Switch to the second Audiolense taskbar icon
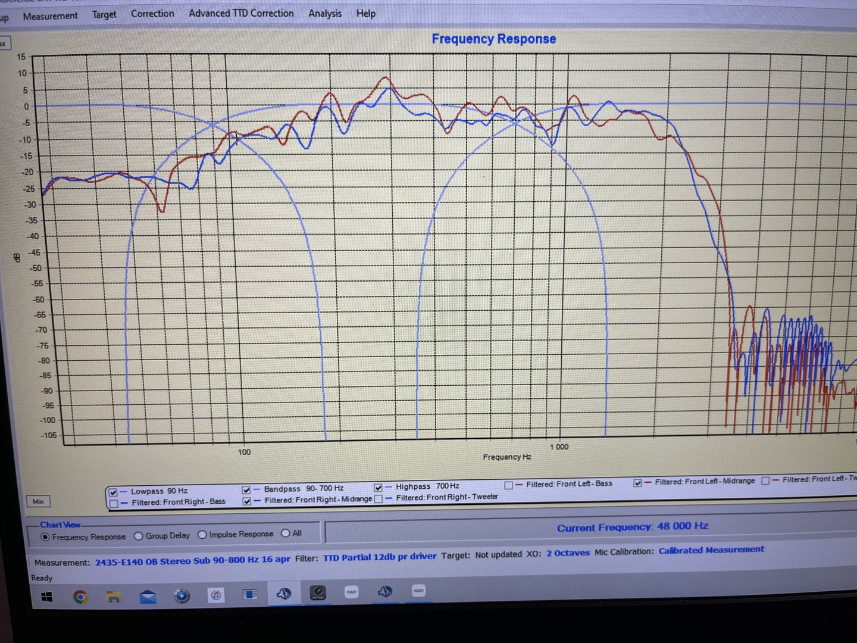Screen dimensions: 857x643 click(x=385, y=591)
